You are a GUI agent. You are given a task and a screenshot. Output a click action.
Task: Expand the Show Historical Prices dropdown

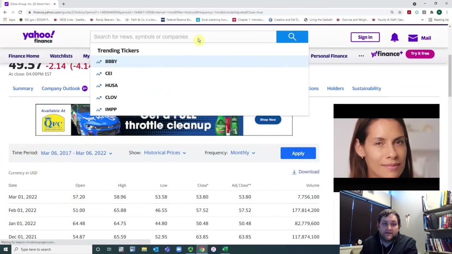click(165, 153)
